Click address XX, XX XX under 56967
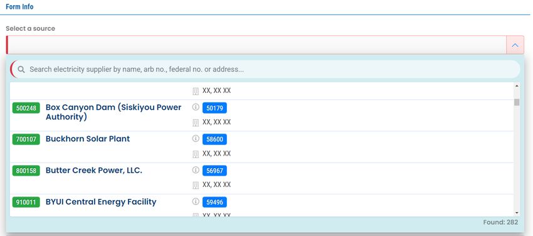The height and width of the screenshot is (236, 533). point(216,185)
